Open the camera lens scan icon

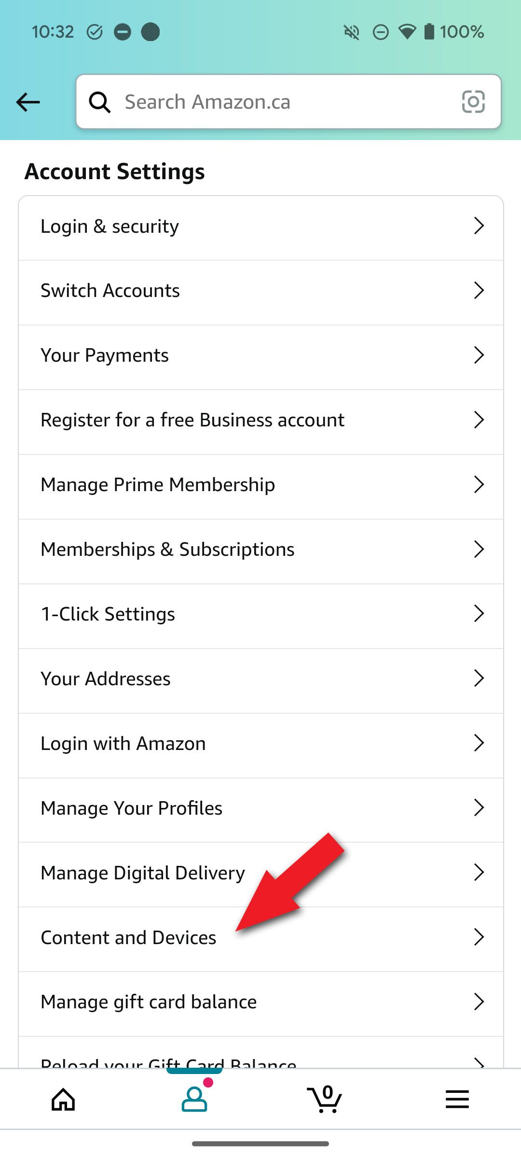pos(473,102)
